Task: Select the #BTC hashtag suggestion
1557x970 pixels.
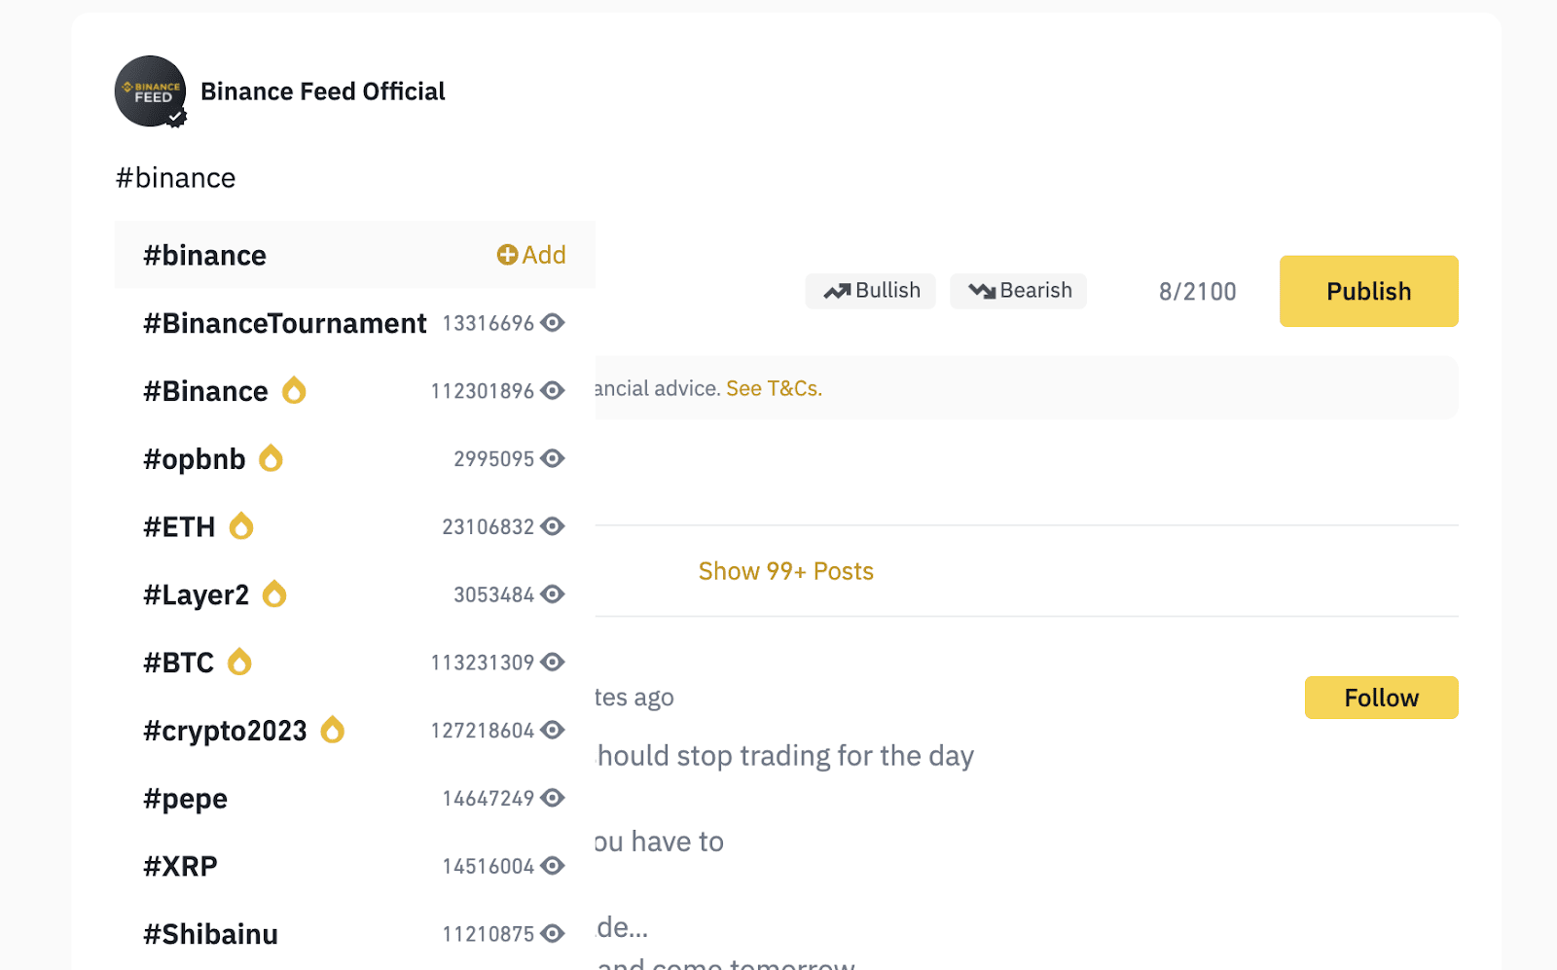Action: click(355, 663)
